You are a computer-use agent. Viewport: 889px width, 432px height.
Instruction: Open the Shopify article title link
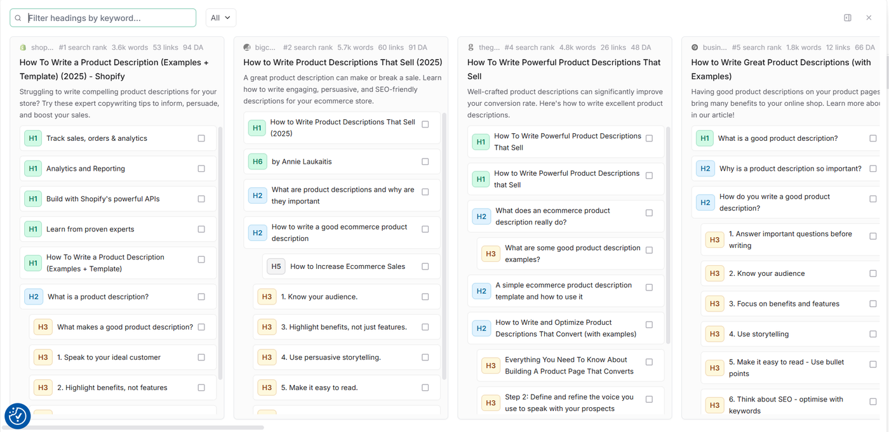click(114, 69)
